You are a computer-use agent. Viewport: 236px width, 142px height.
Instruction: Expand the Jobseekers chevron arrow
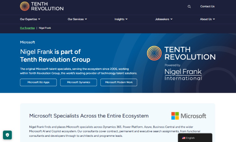pyautogui.click(x=171, y=19)
